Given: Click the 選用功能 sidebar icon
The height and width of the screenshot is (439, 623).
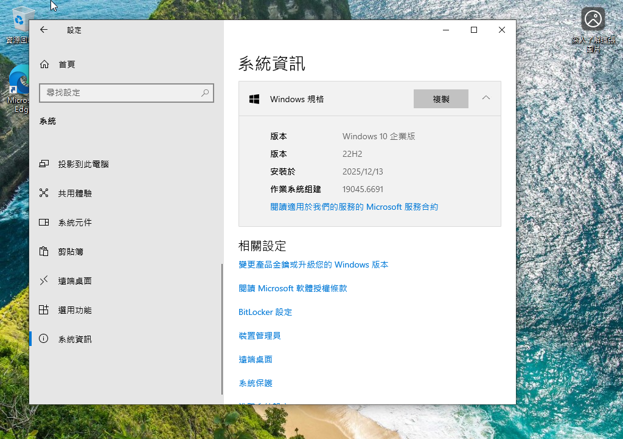Looking at the screenshot, I should (44, 310).
